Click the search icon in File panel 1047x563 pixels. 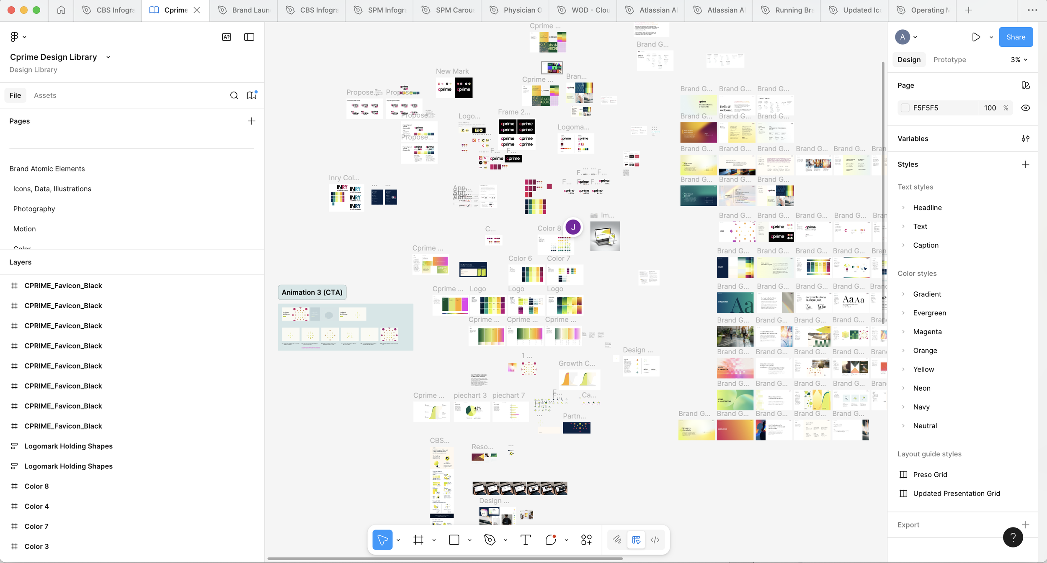[234, 95]
